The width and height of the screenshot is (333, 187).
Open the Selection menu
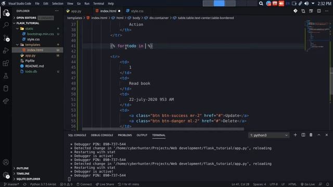[x=58, y=4]
